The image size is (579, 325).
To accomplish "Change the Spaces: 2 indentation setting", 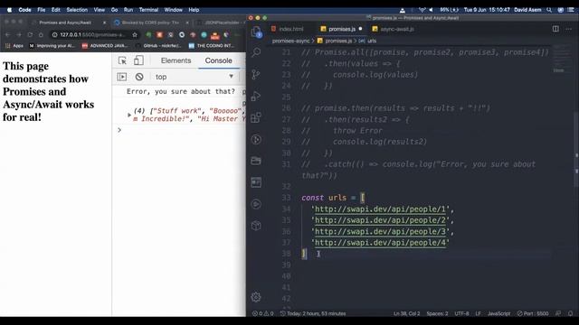I will pyautogui.click(x=437, y=313).
